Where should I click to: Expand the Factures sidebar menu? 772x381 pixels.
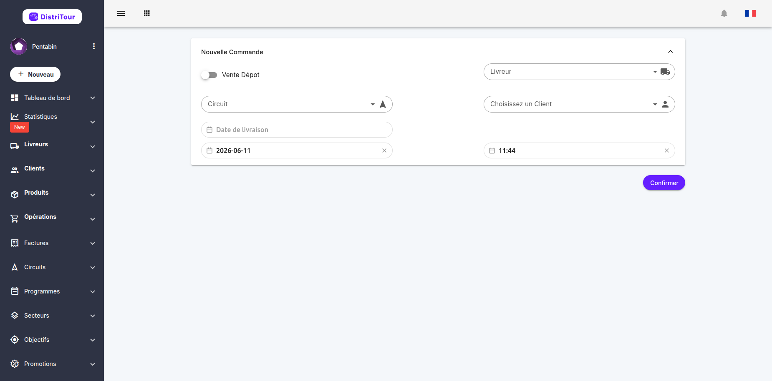coord(52,243)
